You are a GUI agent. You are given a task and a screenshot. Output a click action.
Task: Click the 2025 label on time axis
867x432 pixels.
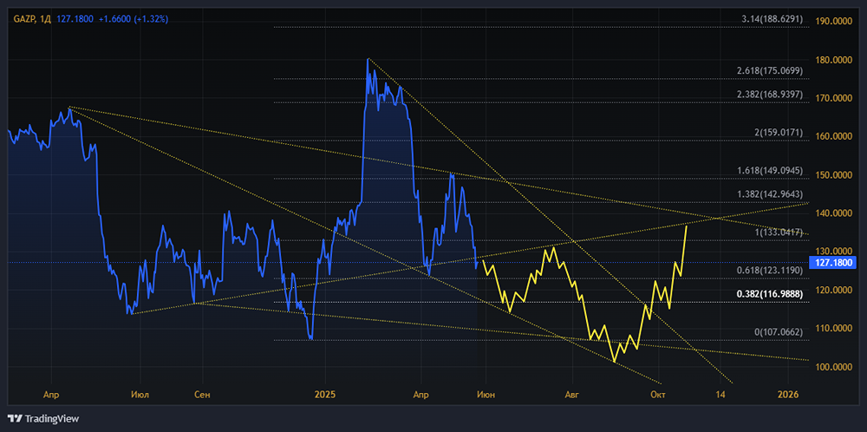click(324, 395)
